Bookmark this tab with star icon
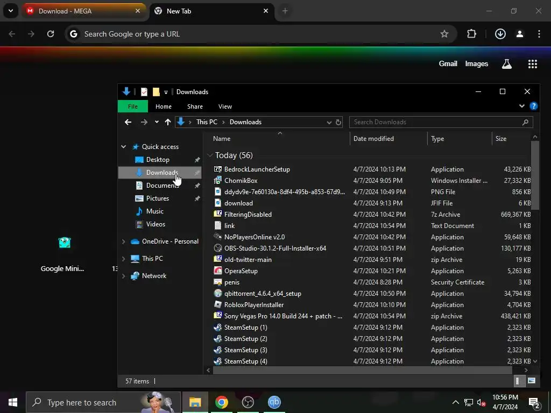The height and width of the screenshot is (413, 551). tap(444, 34)
